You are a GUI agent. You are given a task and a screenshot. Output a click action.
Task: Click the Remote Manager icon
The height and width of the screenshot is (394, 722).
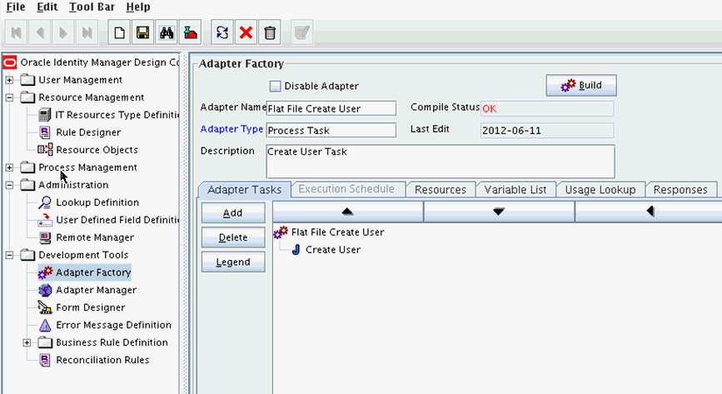point(45,237)
